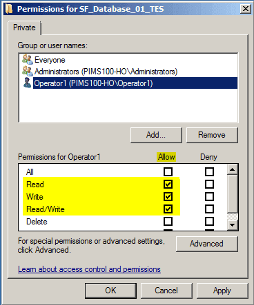Image resolution: width=254 pixels, height=305 pixels.
Task: Click the Write permission label
Action: (35, 197)
